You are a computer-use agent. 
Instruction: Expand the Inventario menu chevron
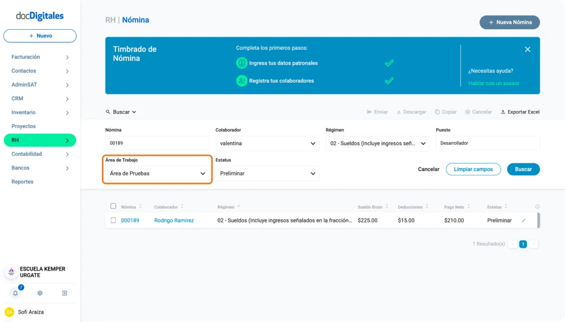[x=67, y=113]
